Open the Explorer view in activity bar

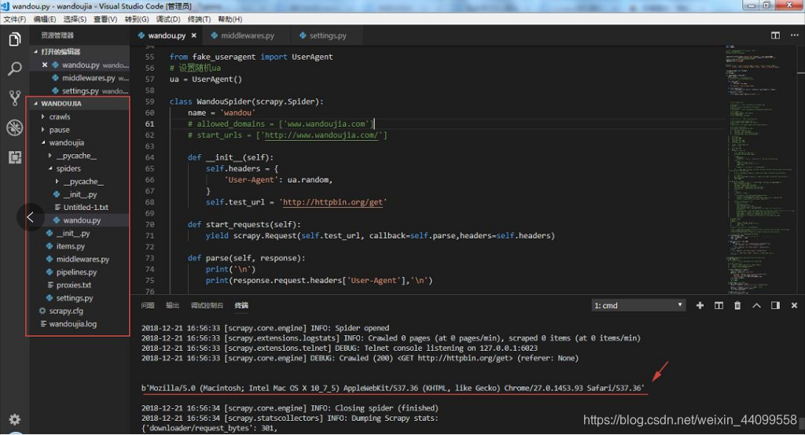[15, 39]
